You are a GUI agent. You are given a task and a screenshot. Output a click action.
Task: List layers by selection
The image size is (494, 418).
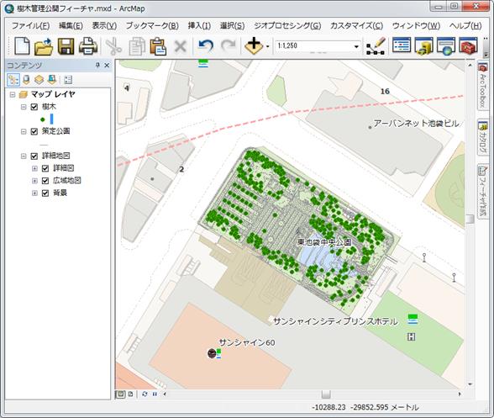(51, 80)
